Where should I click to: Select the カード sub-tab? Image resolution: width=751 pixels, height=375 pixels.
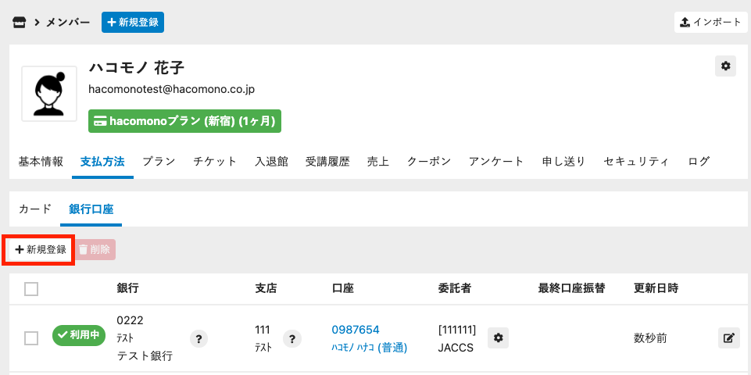pos(35,209)
